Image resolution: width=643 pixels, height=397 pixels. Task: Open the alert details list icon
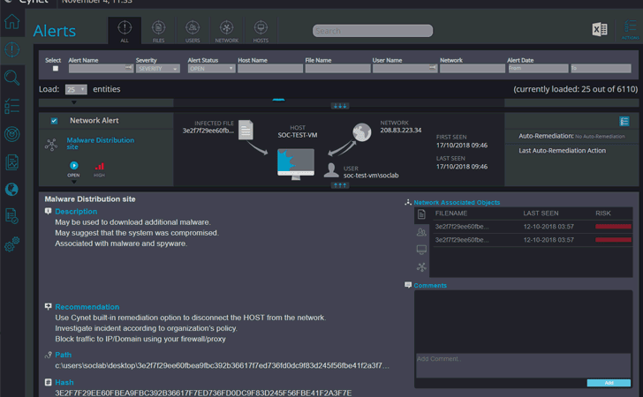point(624,121)
